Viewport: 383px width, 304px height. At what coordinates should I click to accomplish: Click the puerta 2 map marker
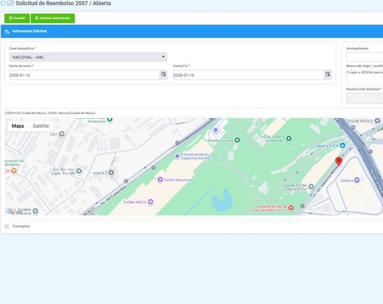pyautogui.click(x=111, y=173)
